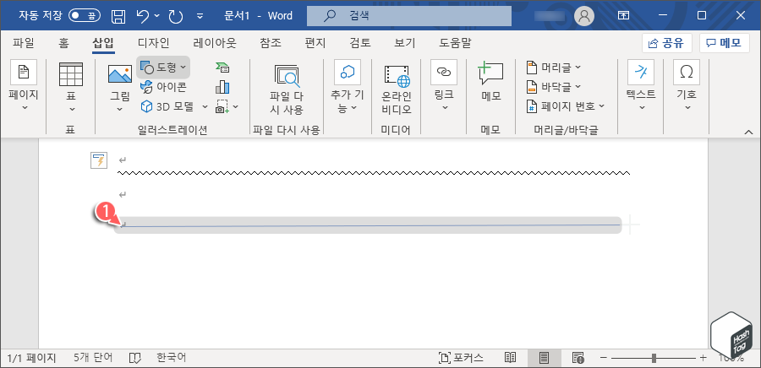Click the zoom out minus button
761x368 pixels.
click(x=603, y=359)
